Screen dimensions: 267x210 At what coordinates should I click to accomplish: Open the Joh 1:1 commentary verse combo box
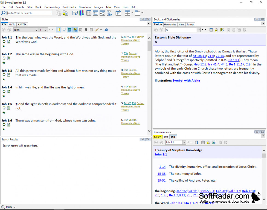pos(176,142)
